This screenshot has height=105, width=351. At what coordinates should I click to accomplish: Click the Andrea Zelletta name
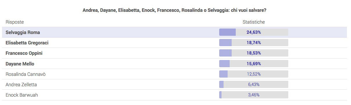(x=21, y=85)
